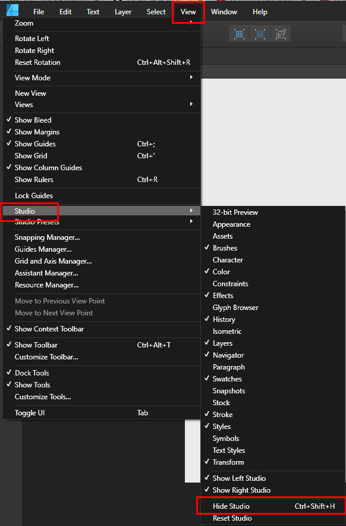Click Reset Studio
This screenshot has width=346, height=526.
pos(231,518)
